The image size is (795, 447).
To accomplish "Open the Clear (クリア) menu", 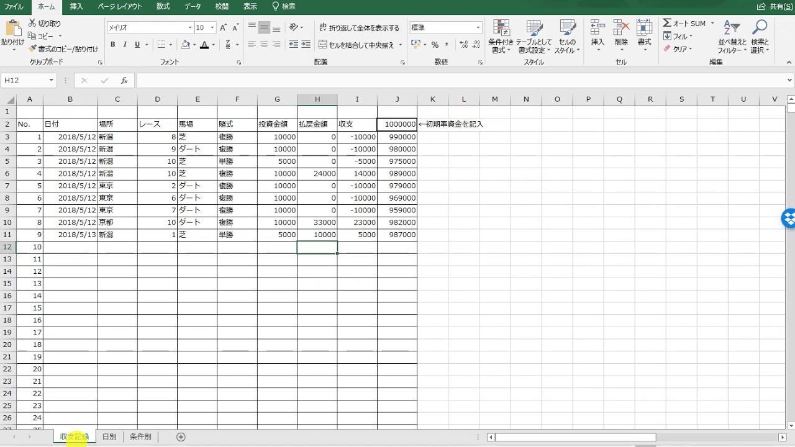I will pyautogui.click(x=678, y=49).
